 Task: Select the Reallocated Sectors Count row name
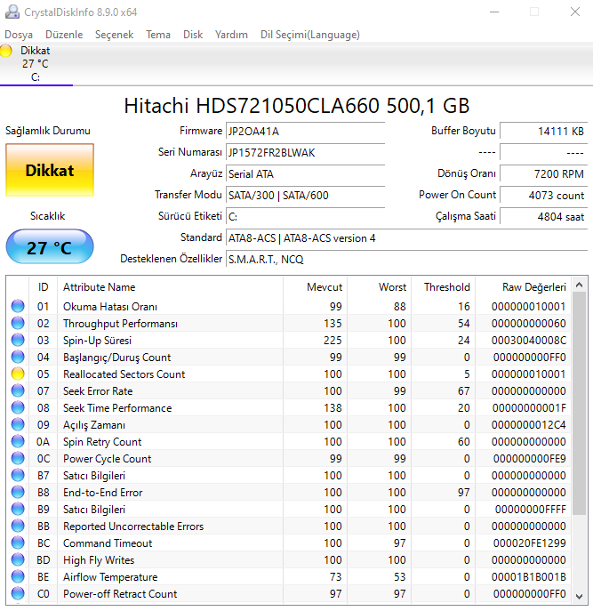pos(124,374)
